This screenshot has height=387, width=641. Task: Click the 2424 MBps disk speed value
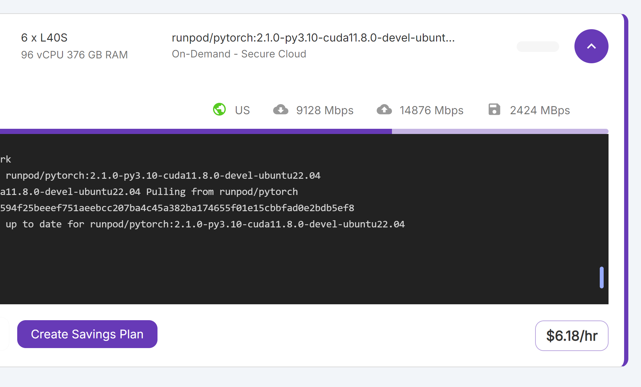pyautogui.click(x=540, y=110)
